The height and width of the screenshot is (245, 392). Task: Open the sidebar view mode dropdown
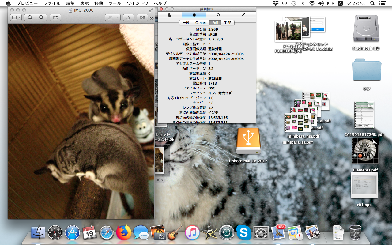(x=16, y=17)
